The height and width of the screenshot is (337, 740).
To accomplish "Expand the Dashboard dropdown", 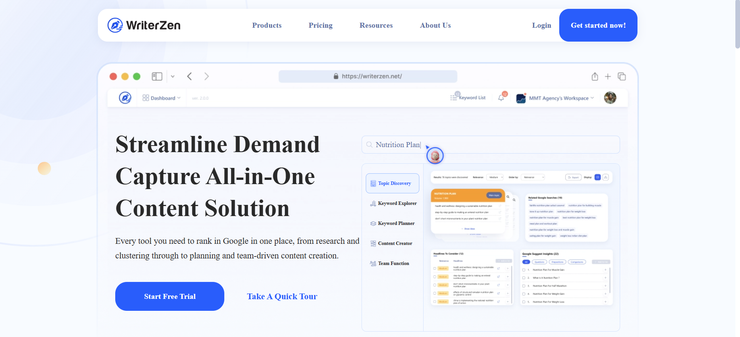I will click(161, 98).
